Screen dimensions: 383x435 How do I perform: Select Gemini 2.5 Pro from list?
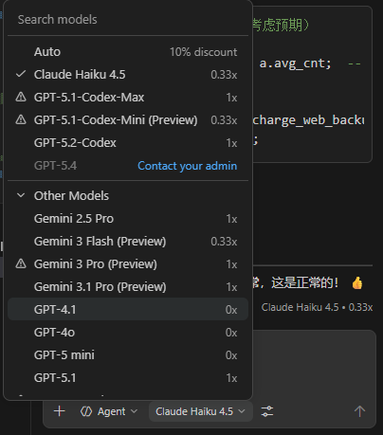click(128, 219)
